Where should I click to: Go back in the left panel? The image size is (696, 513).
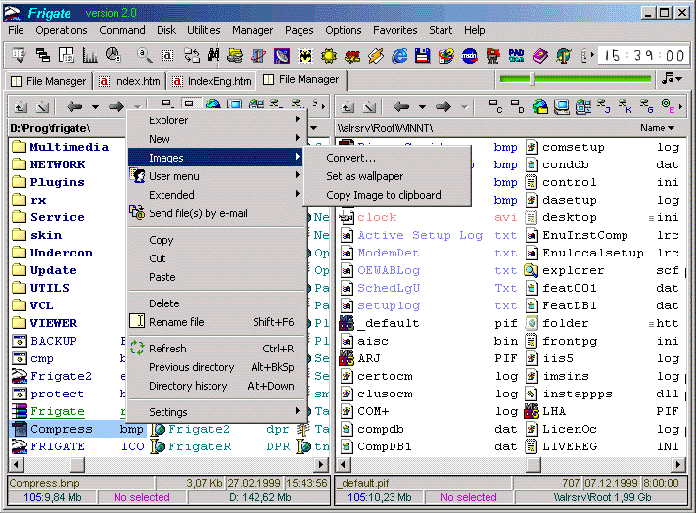point(74,106)
